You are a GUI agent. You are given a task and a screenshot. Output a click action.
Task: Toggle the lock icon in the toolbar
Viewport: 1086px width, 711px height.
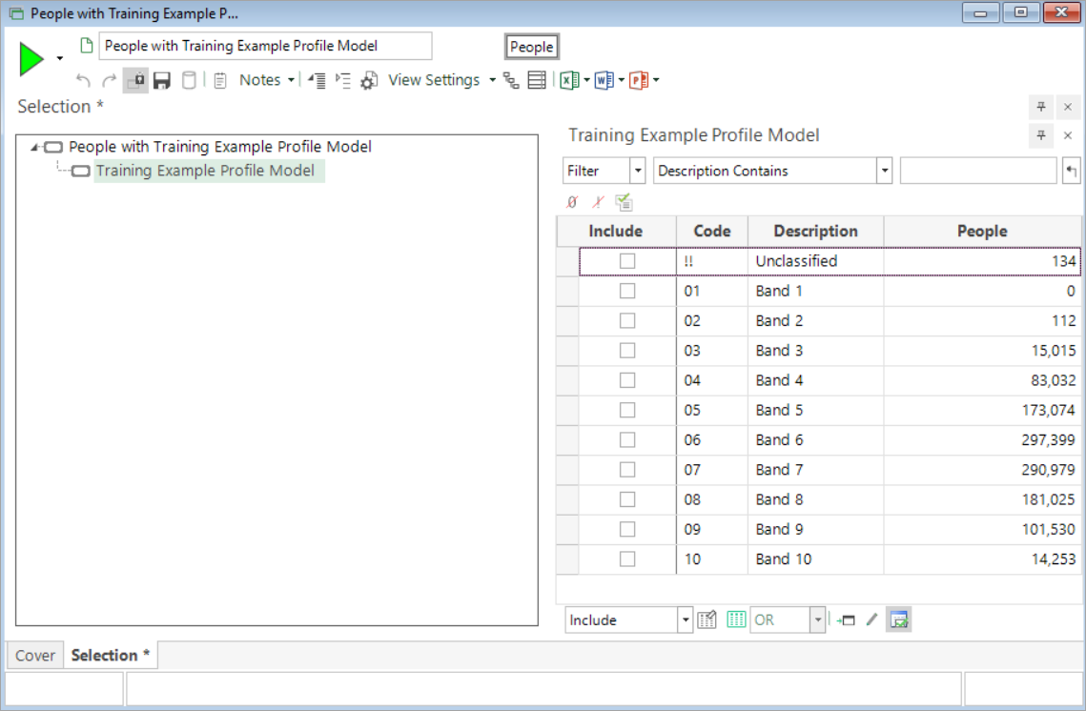click(x=135, y=80)
